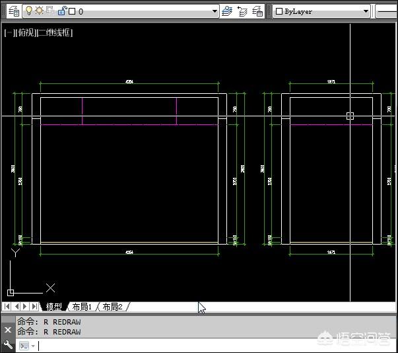Jump to first layout tab arrow
Screen dimensions: 398x353
(7, 307)
